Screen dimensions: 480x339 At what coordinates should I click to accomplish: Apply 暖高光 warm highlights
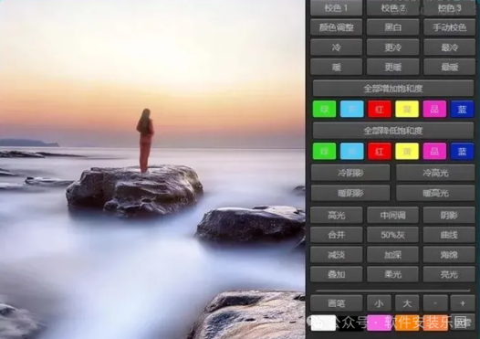pos(435,193)
